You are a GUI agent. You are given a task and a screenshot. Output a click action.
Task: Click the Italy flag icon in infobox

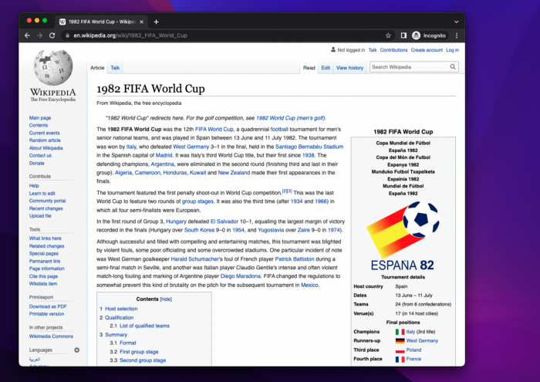tap(400, 332)
